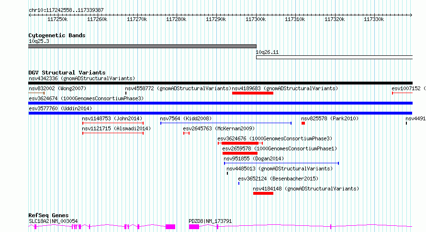Click the 10q26.11 band label

(x=268, y=53)
